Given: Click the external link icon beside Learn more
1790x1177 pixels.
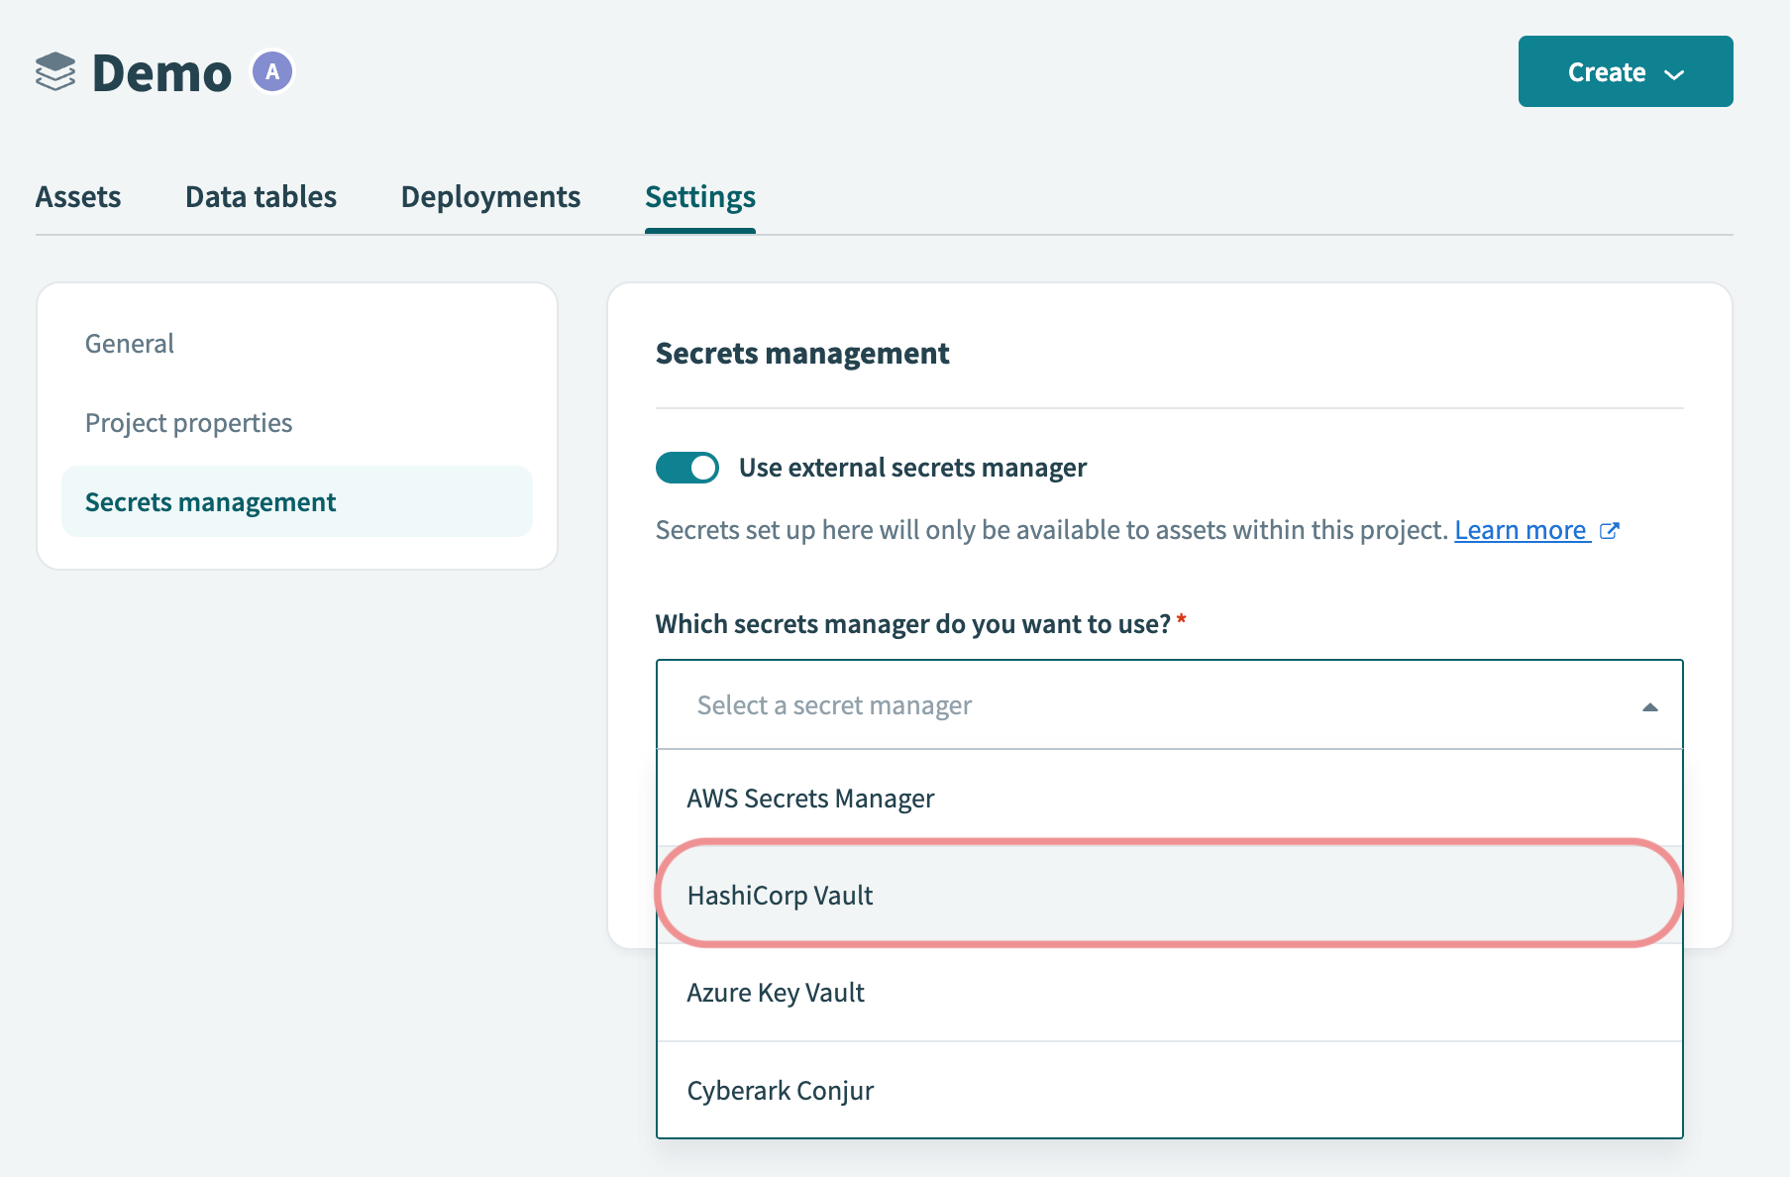Looking at the screenshot, I should (1610, 531).
